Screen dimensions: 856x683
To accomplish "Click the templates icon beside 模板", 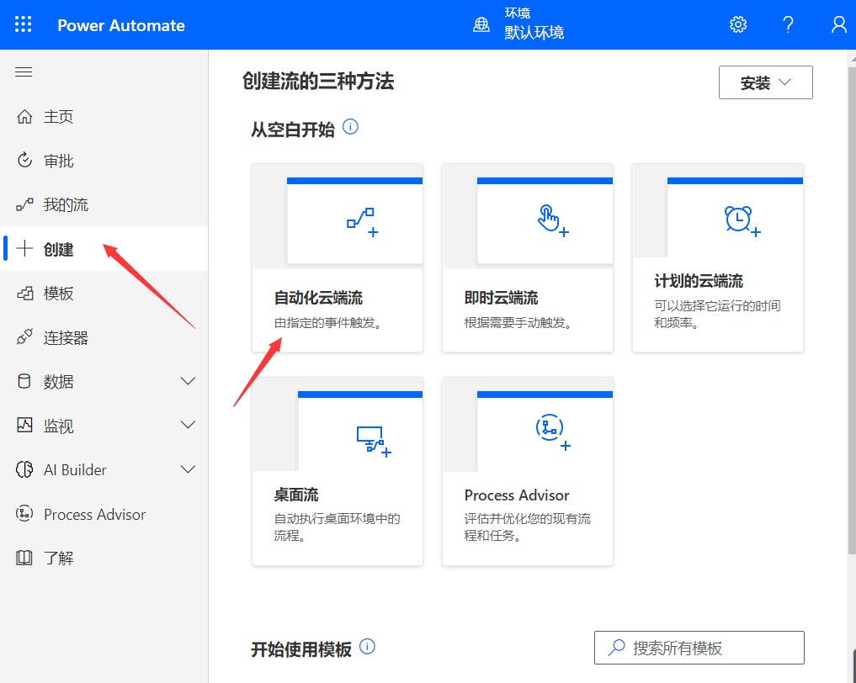I will point(24,293).
